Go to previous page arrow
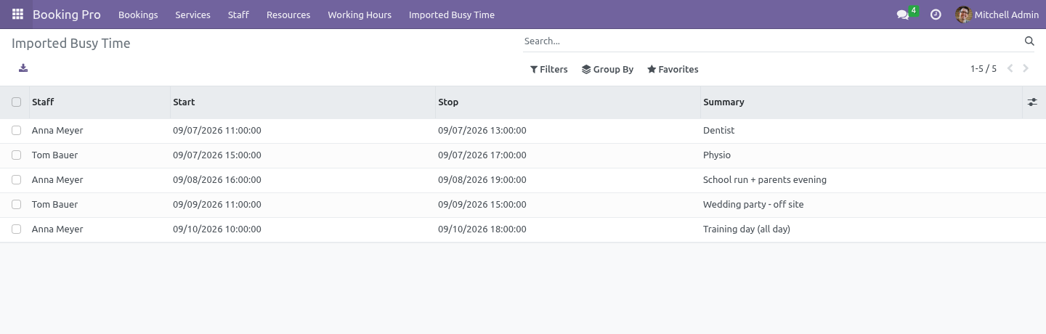 coord(1010,69)
